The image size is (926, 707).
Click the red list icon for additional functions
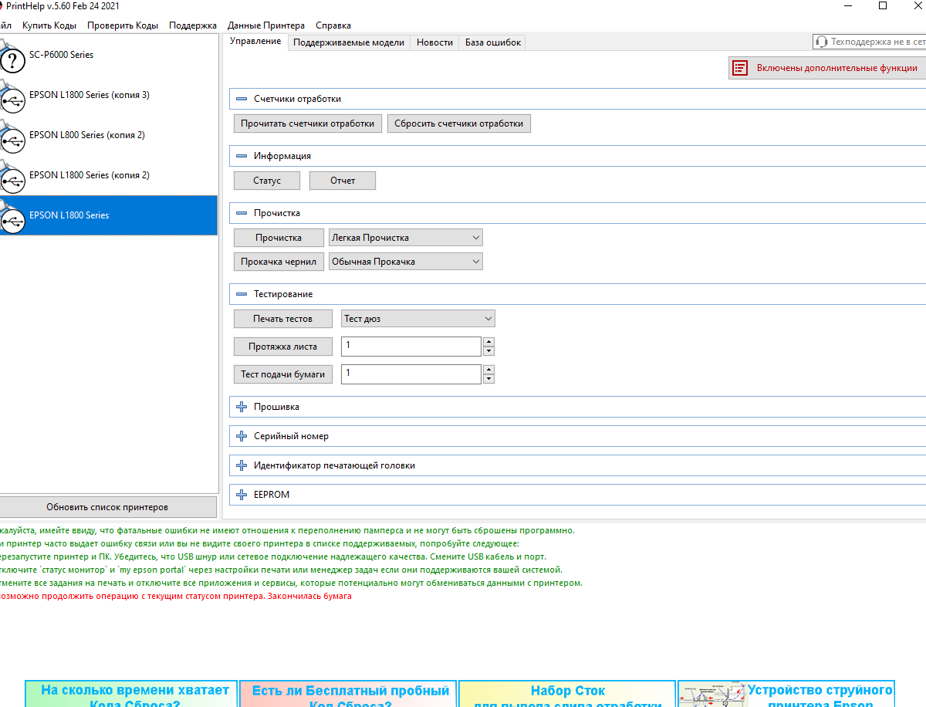(740, 68)
